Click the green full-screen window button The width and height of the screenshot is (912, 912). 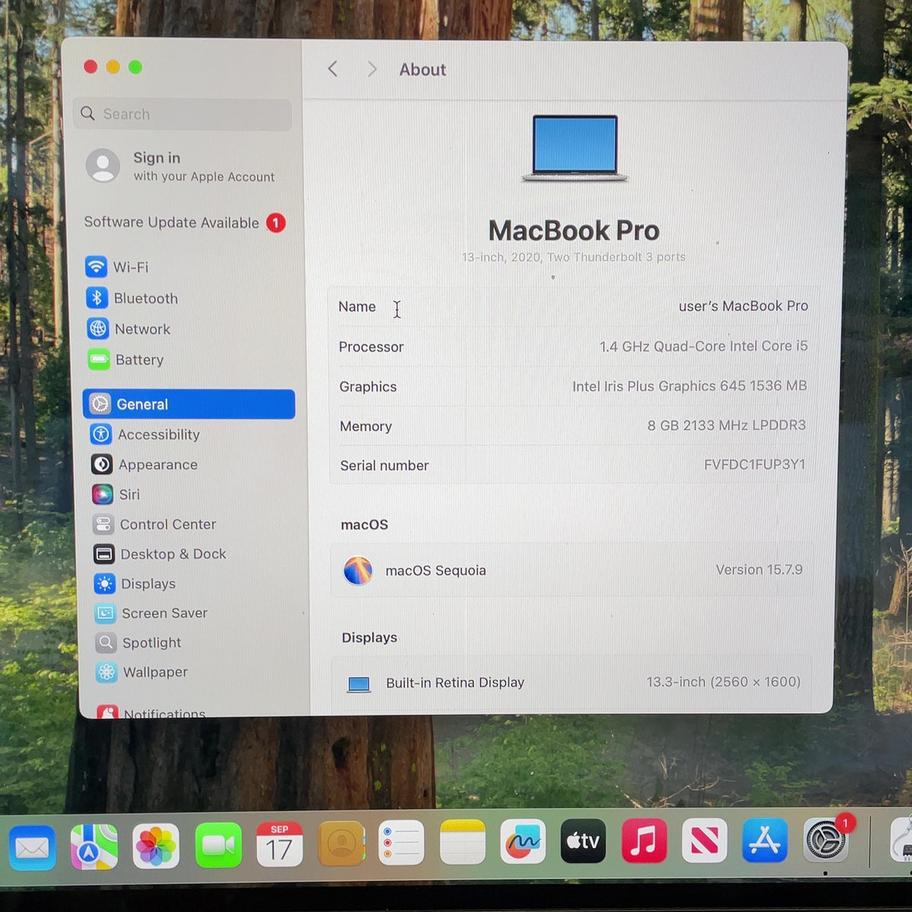135,67
